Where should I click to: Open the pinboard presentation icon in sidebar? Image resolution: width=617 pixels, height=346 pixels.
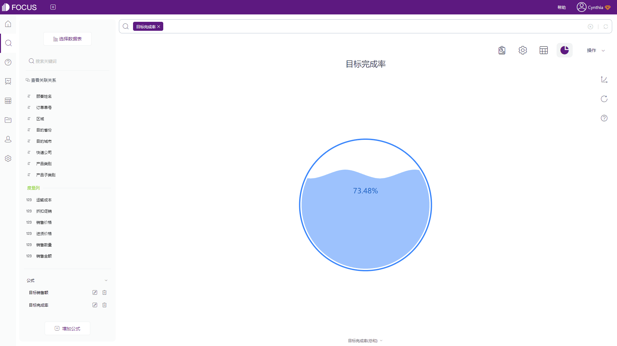pos(8,81)
